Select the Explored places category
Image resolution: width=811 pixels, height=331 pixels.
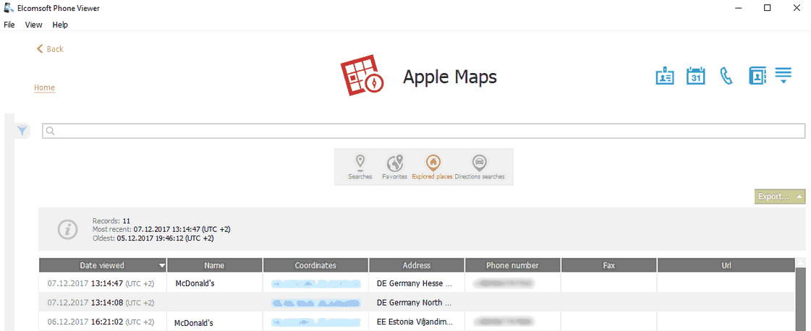pos(433,166)
